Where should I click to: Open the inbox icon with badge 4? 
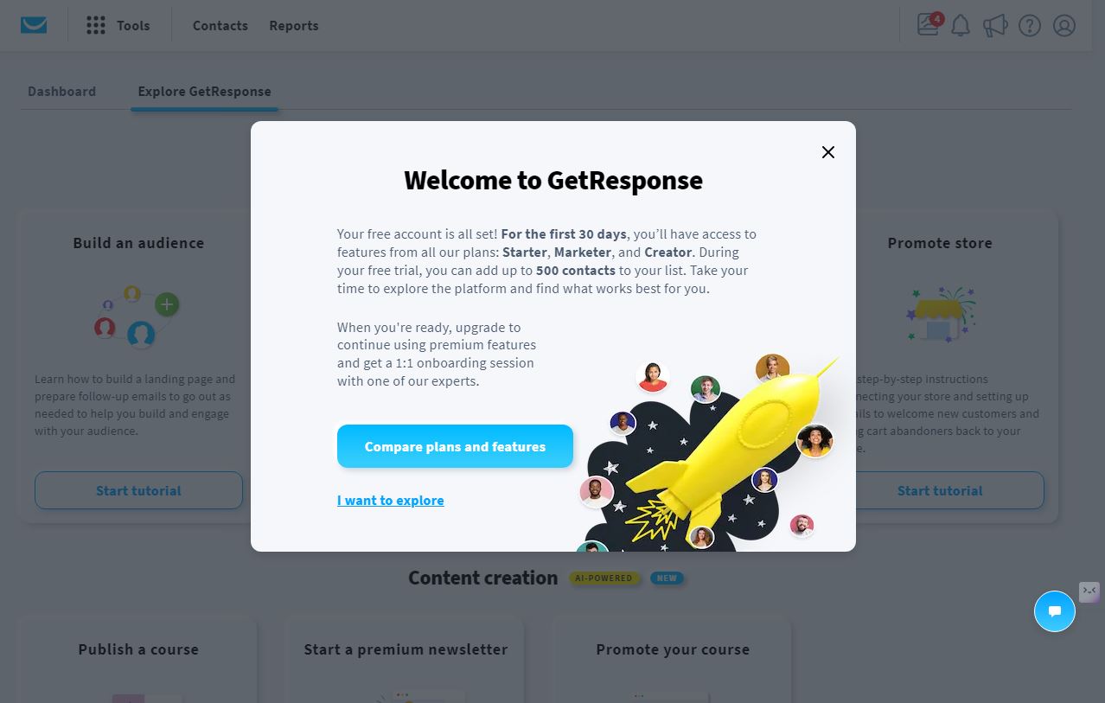click(x=929, y=24)
